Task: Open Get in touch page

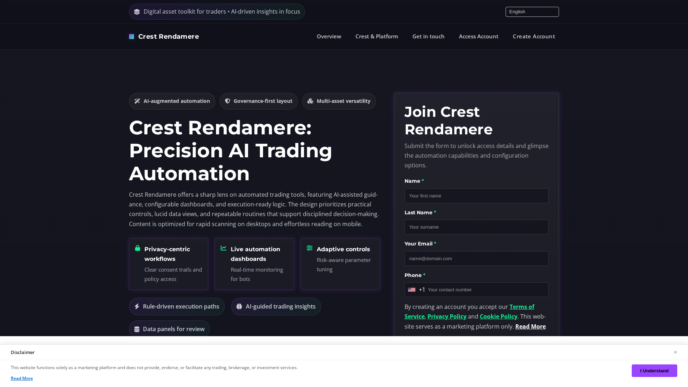Action: pyautogui.click(x=428, y=37)
